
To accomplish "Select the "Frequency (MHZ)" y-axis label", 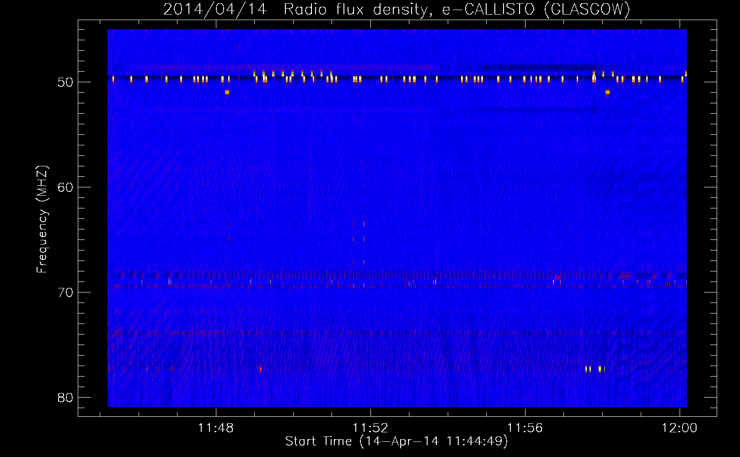I will pos(42,219).
